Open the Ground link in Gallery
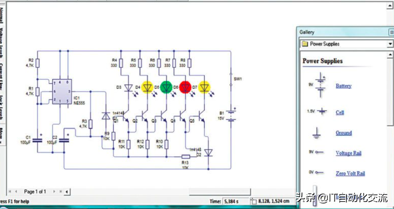Screen dimensions: 394x209 (x=343, y=133)
